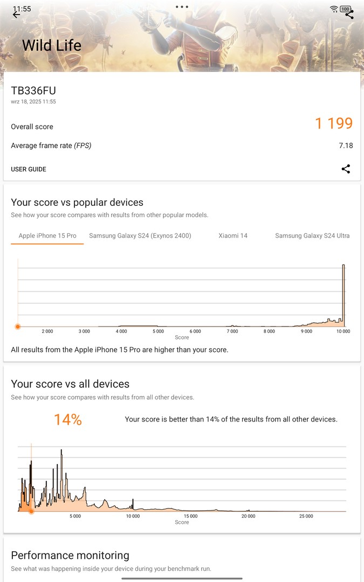Click the tall peak bar near 10 000
Image resolution: width=364 pixels, height=582 pixels.
(344, 295)
